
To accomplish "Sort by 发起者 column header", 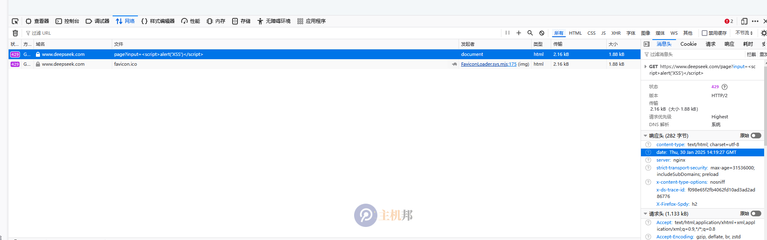I will tap(495, 44).
